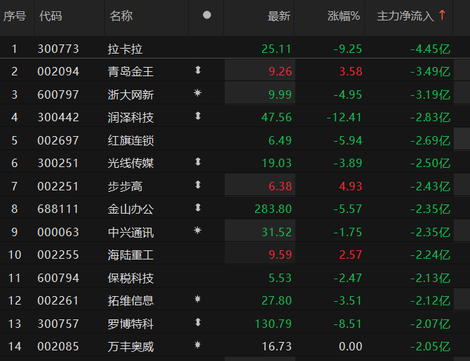The height and width of the screenshot is (361, 470).
Task: Click the 代码 column header
Action: 51,16
